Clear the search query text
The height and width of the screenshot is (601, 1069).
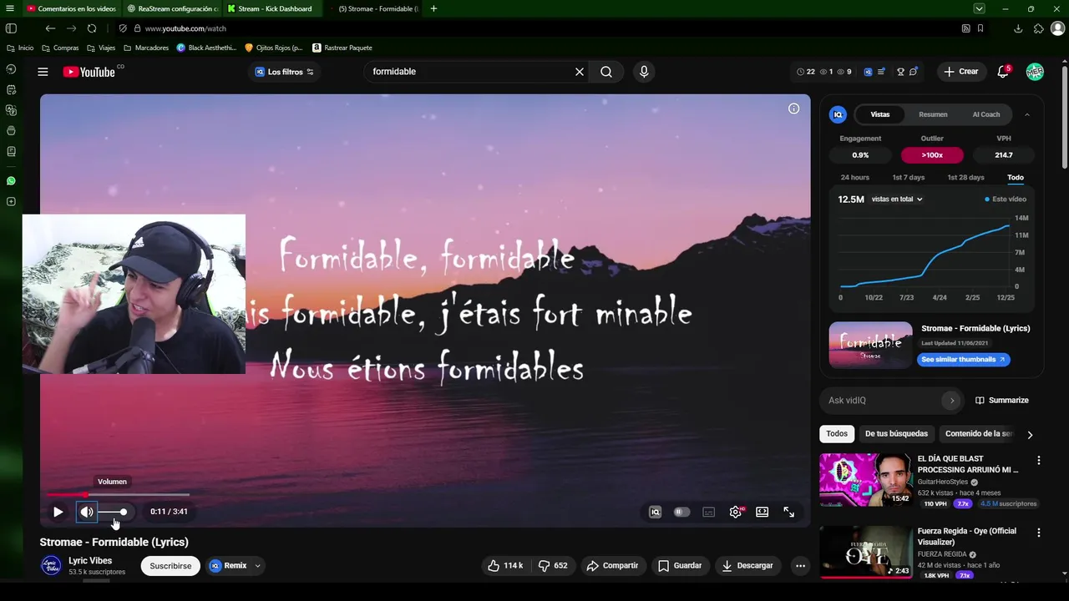click(580, 72)
